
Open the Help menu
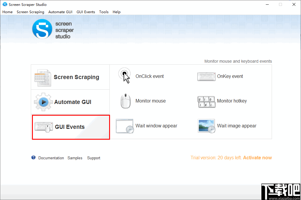click(116, 12)
